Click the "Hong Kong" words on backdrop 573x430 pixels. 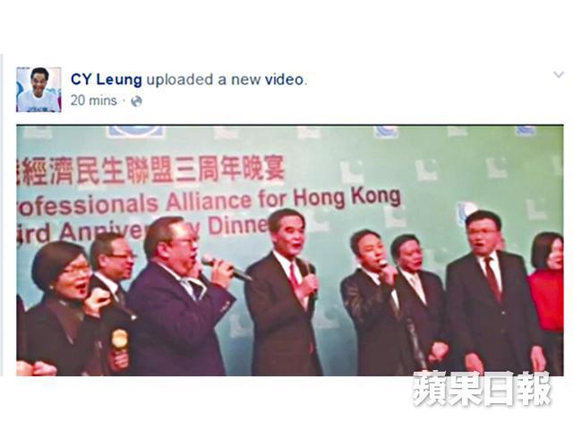click(x=347, y=197)
